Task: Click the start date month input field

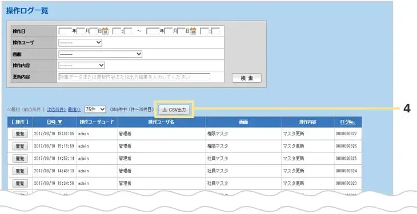Action: (81, 31)
